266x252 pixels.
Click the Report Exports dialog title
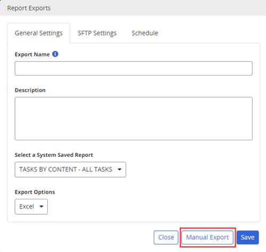[29, 8]
